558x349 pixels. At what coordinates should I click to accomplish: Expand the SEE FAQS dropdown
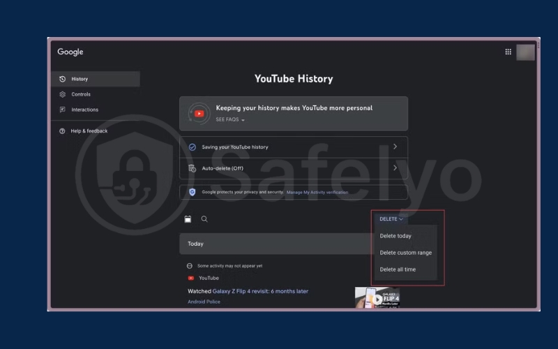[230, 119]
